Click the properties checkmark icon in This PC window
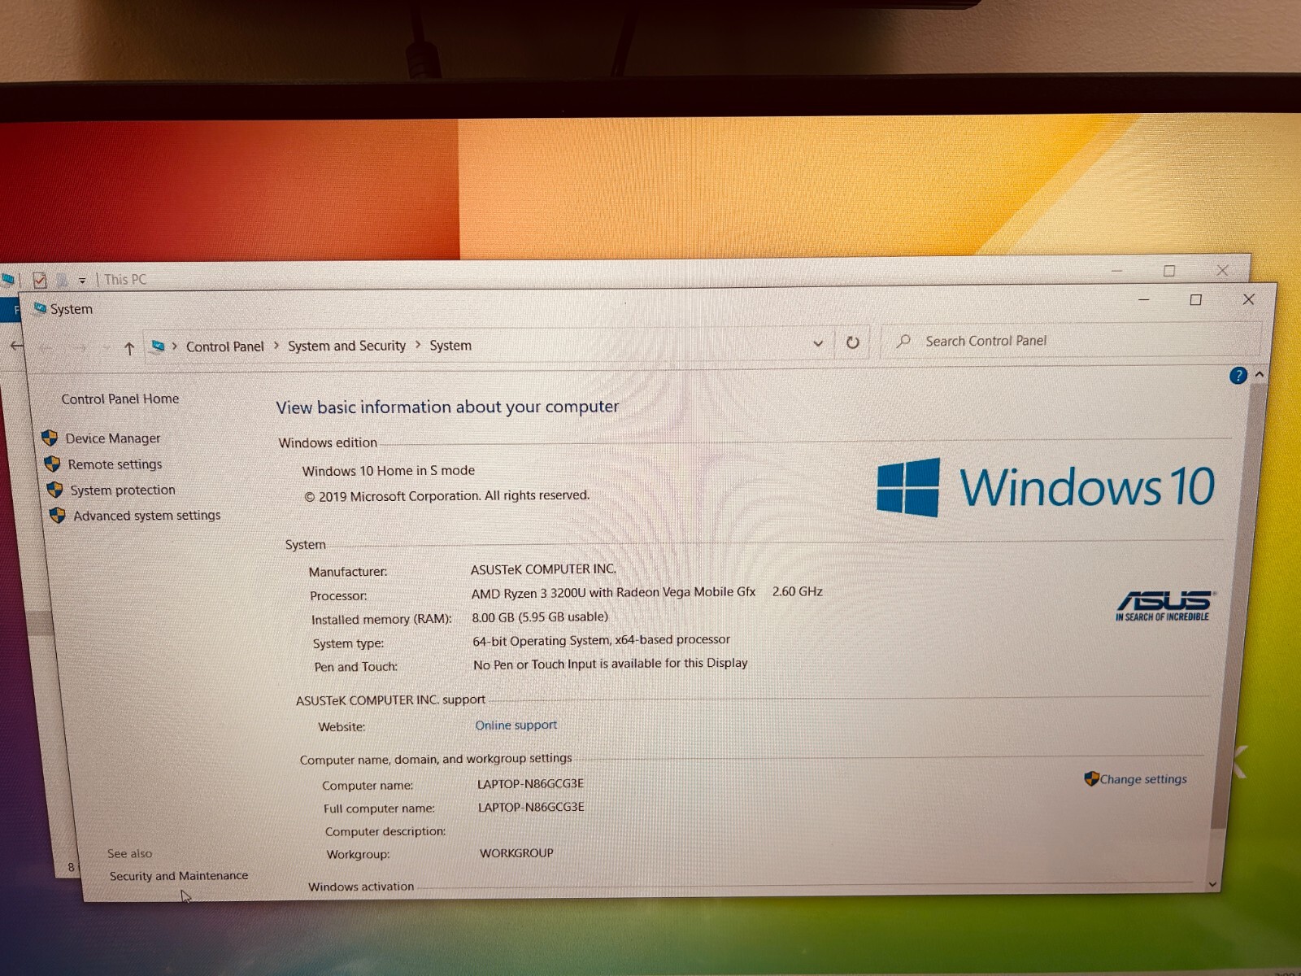The height and width of the screenshot is (976, 1301). pyautogui.click(x=39, y=280)
